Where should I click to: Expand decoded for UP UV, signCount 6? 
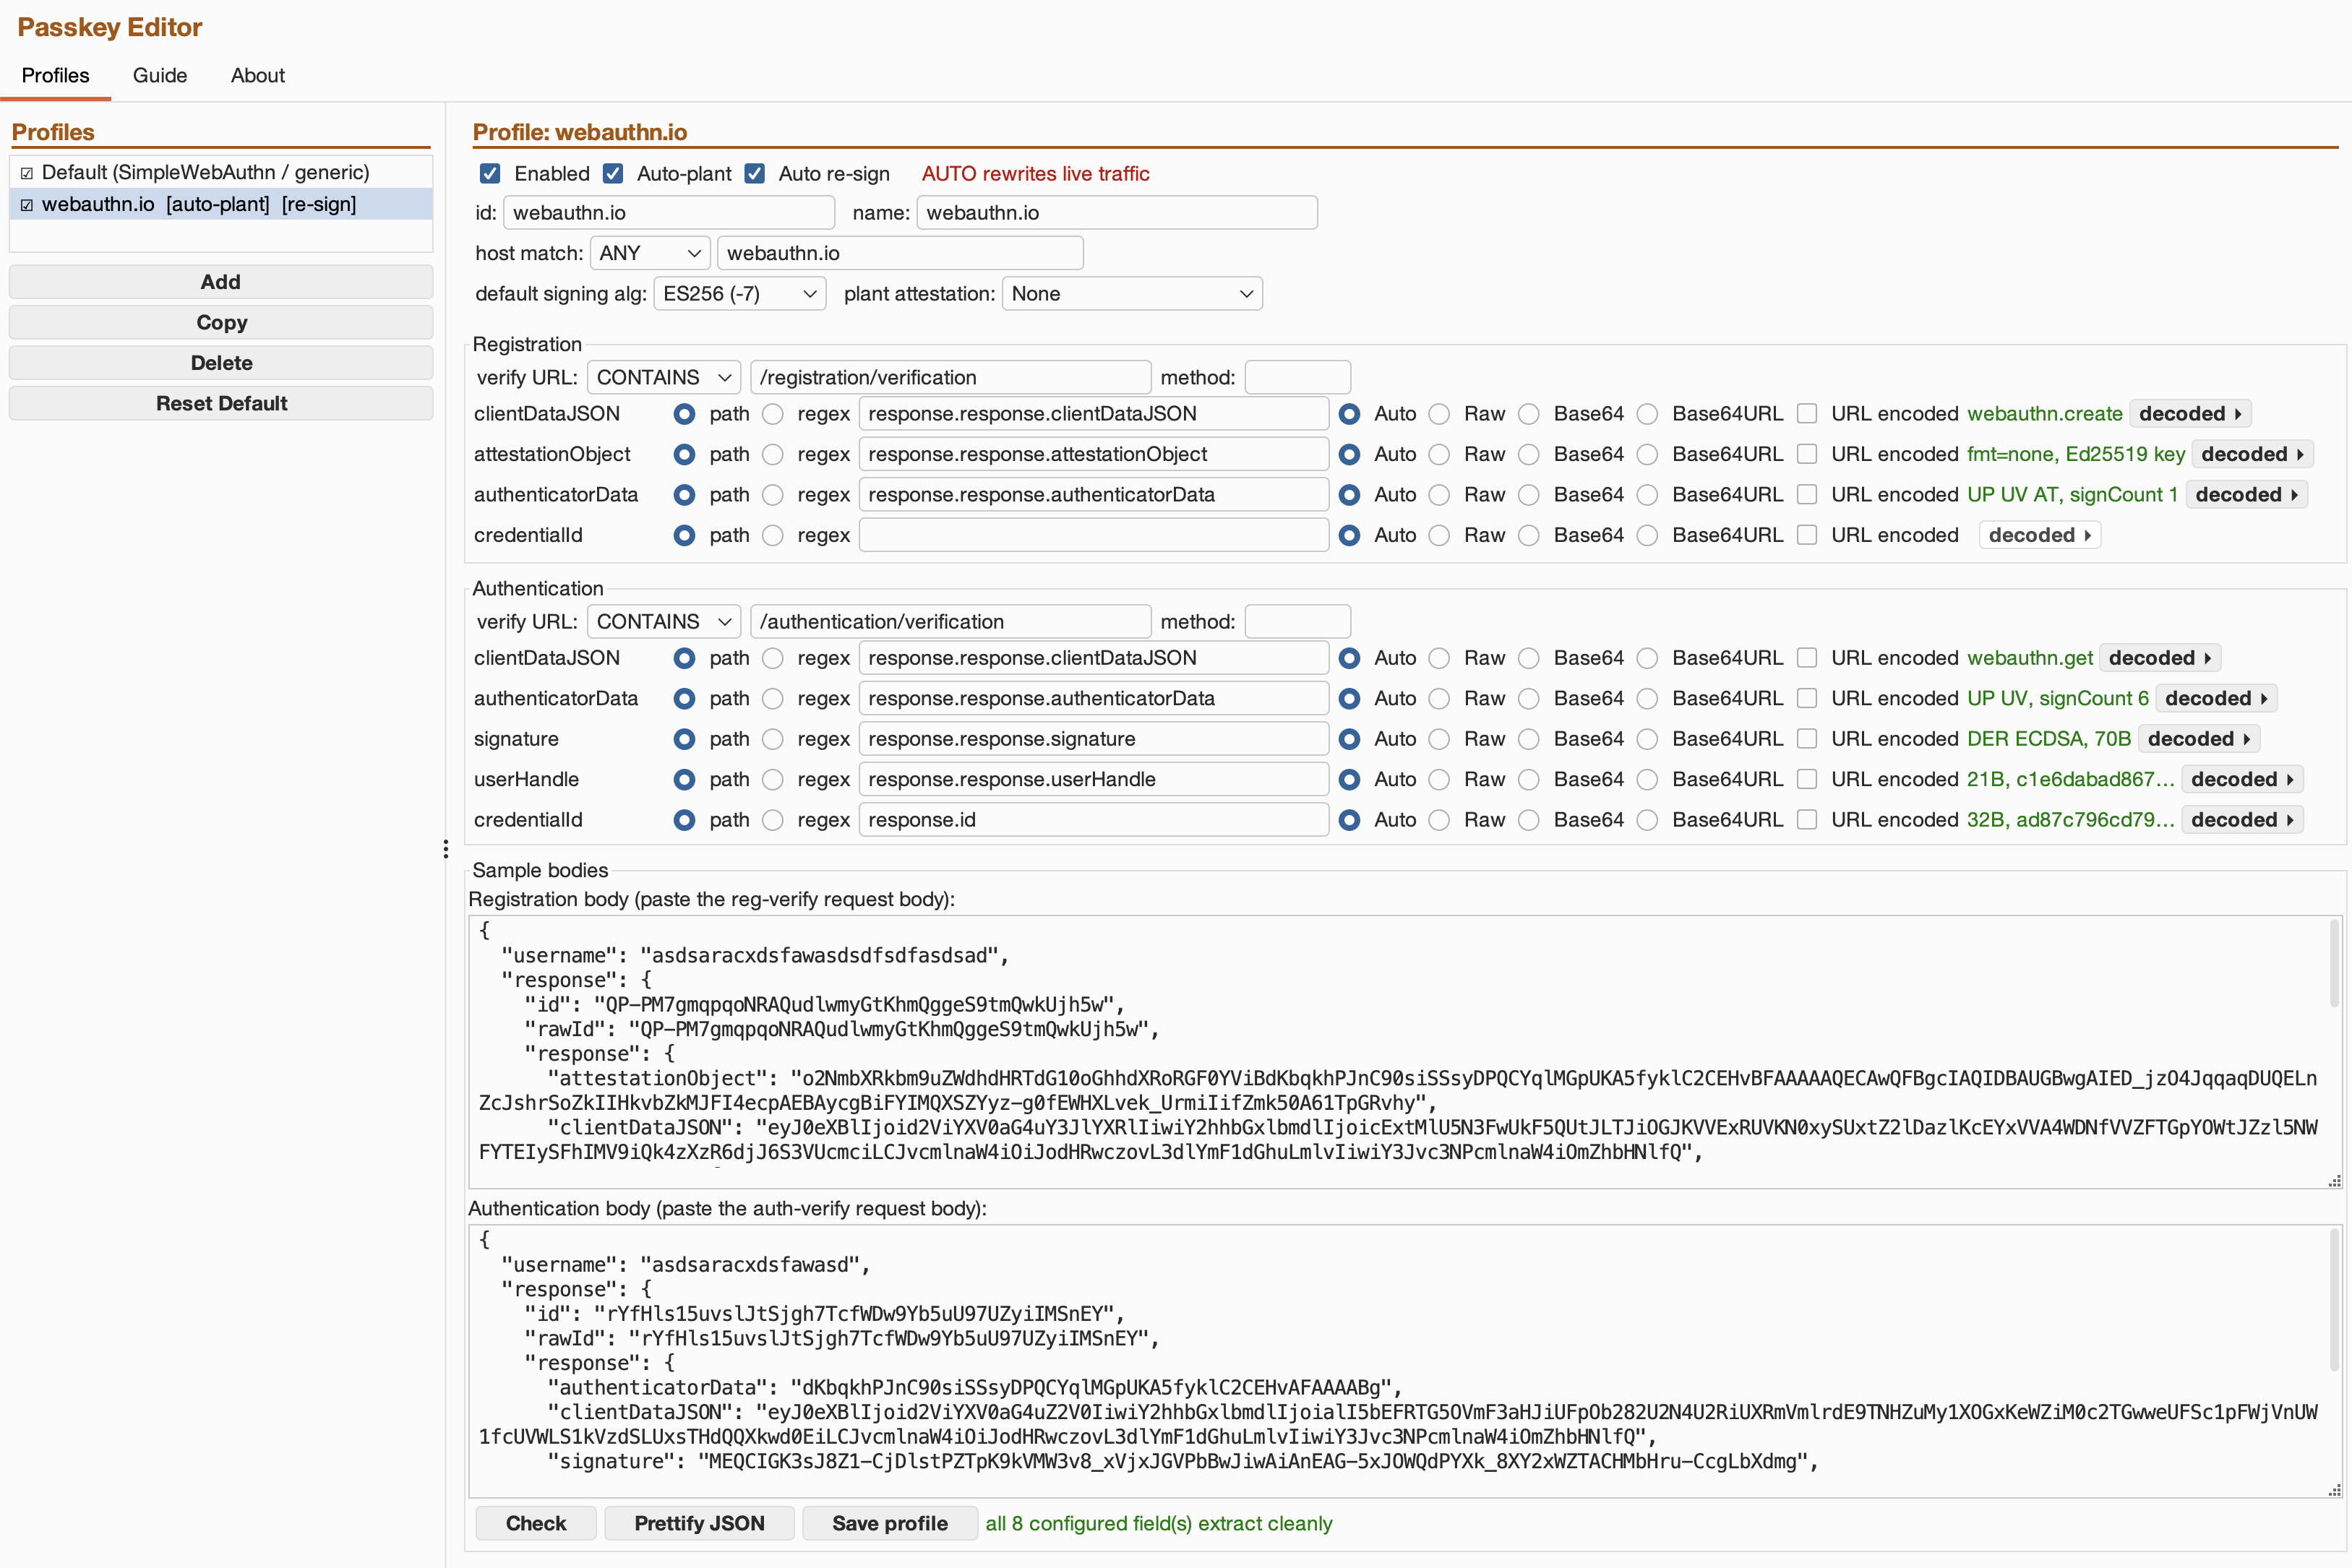(x=2216, y=698)
